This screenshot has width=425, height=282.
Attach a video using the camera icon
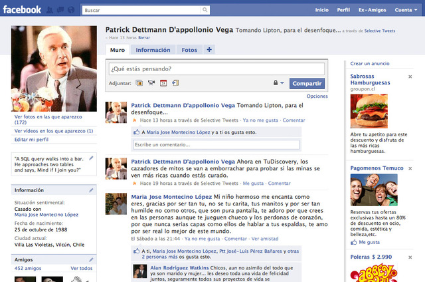tap(151, 82)
